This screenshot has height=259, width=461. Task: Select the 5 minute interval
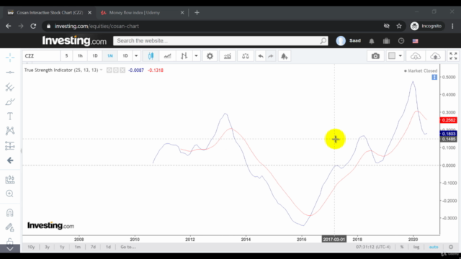click(x=66, y=56)
